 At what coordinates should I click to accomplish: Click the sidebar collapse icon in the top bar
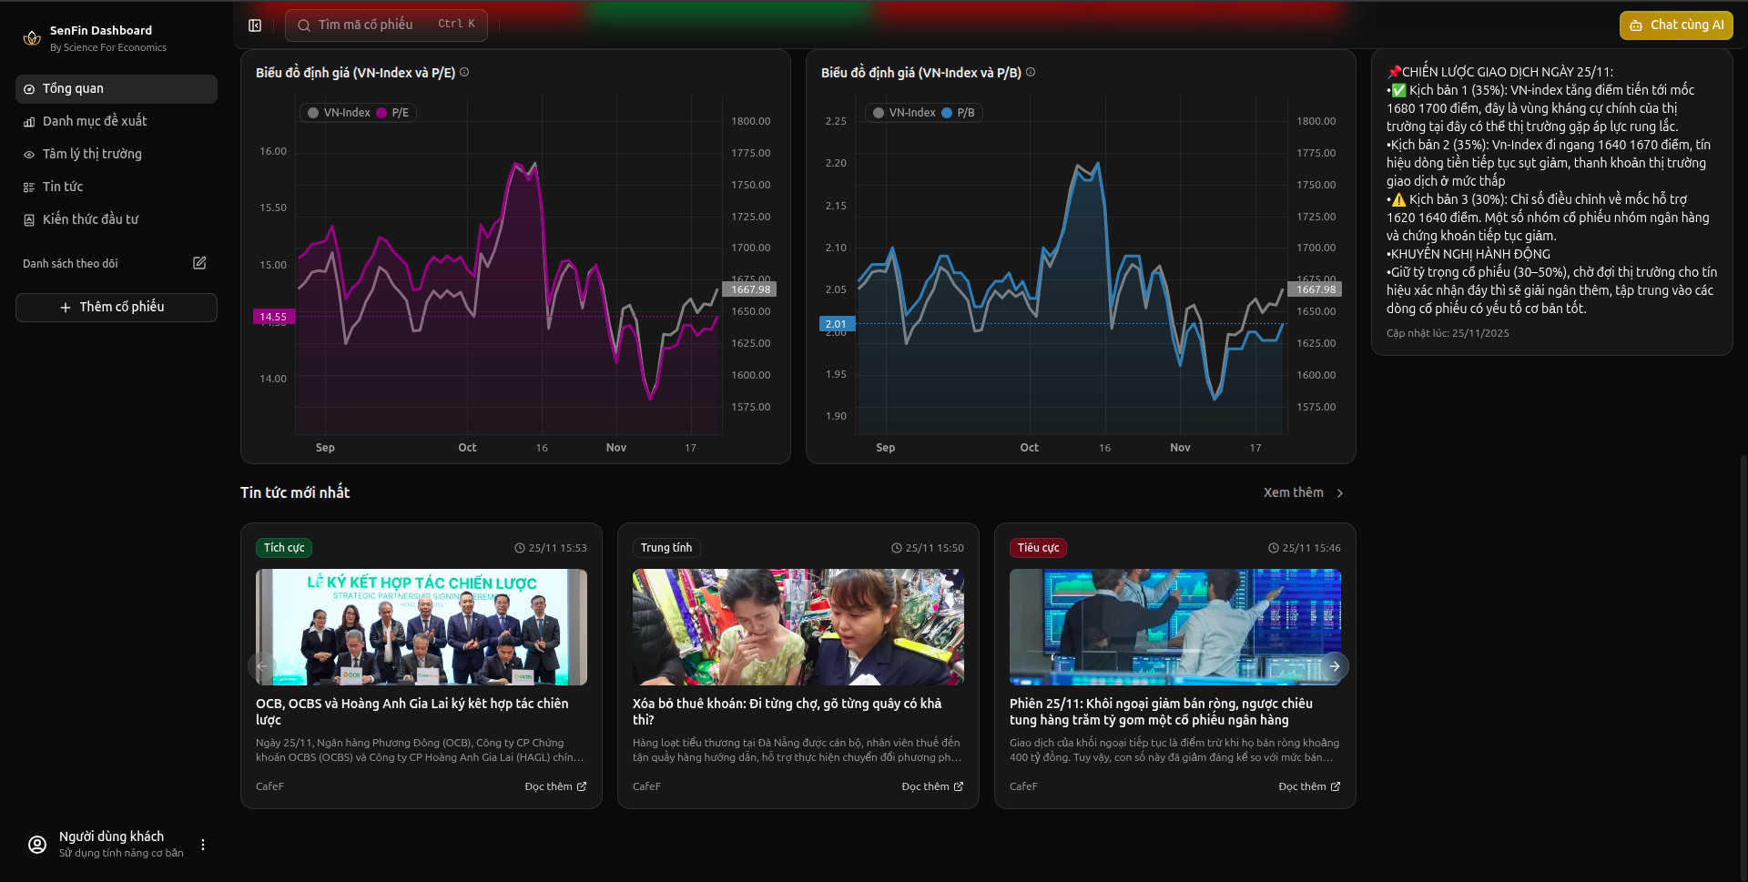pyautogui.click(x=255, y=25)
